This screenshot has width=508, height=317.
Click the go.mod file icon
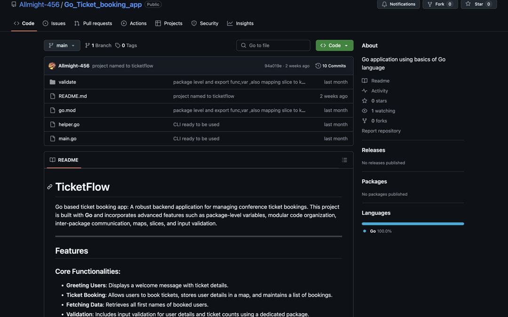pos(53,110)
